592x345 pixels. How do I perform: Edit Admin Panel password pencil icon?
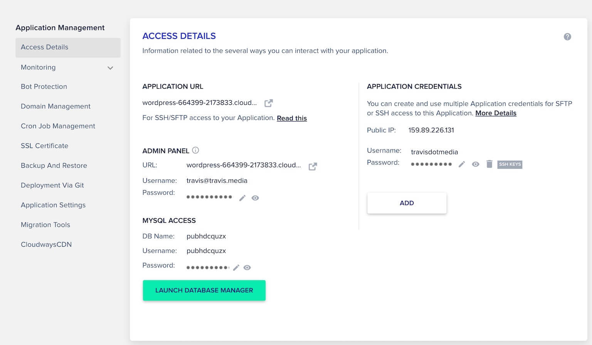pos(242,198)
